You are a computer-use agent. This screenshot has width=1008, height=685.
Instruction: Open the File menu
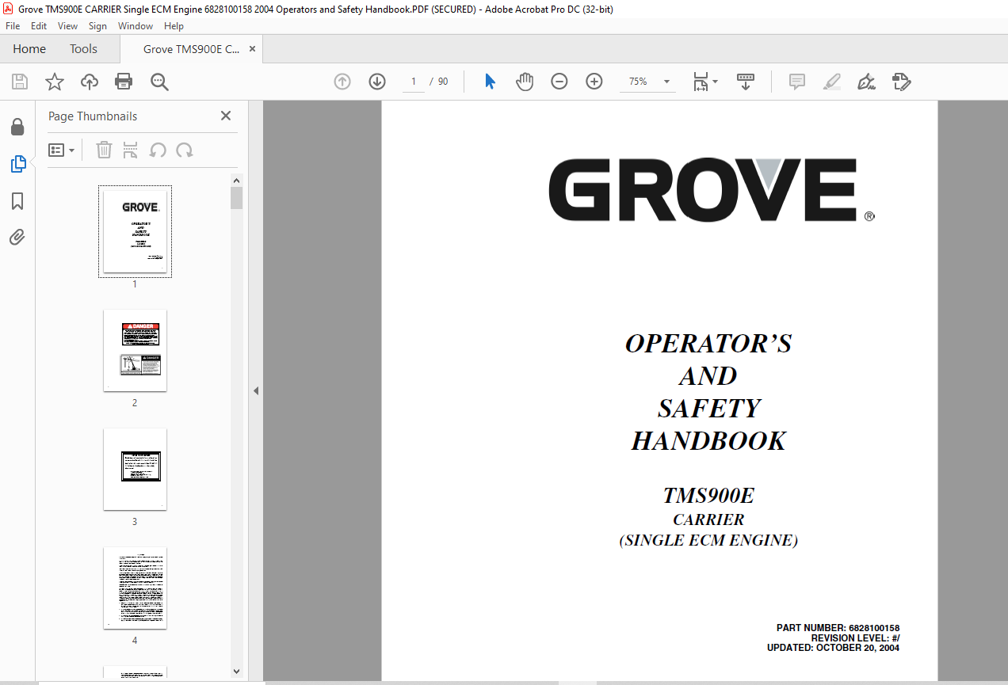(13, 26)
